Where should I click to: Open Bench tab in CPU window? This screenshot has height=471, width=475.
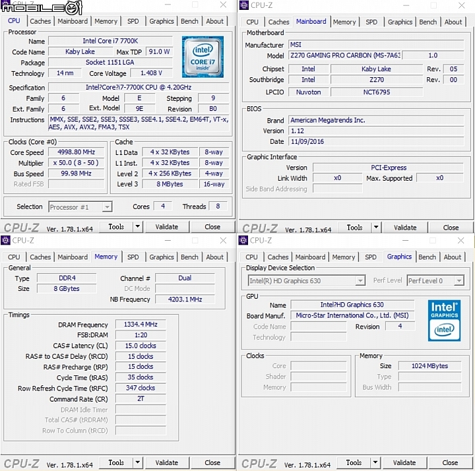[189, 21]
